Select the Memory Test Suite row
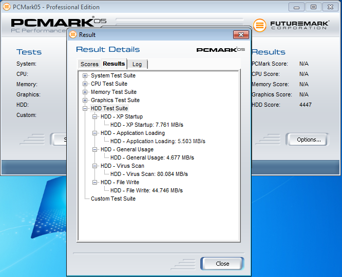 coord(113,92)
